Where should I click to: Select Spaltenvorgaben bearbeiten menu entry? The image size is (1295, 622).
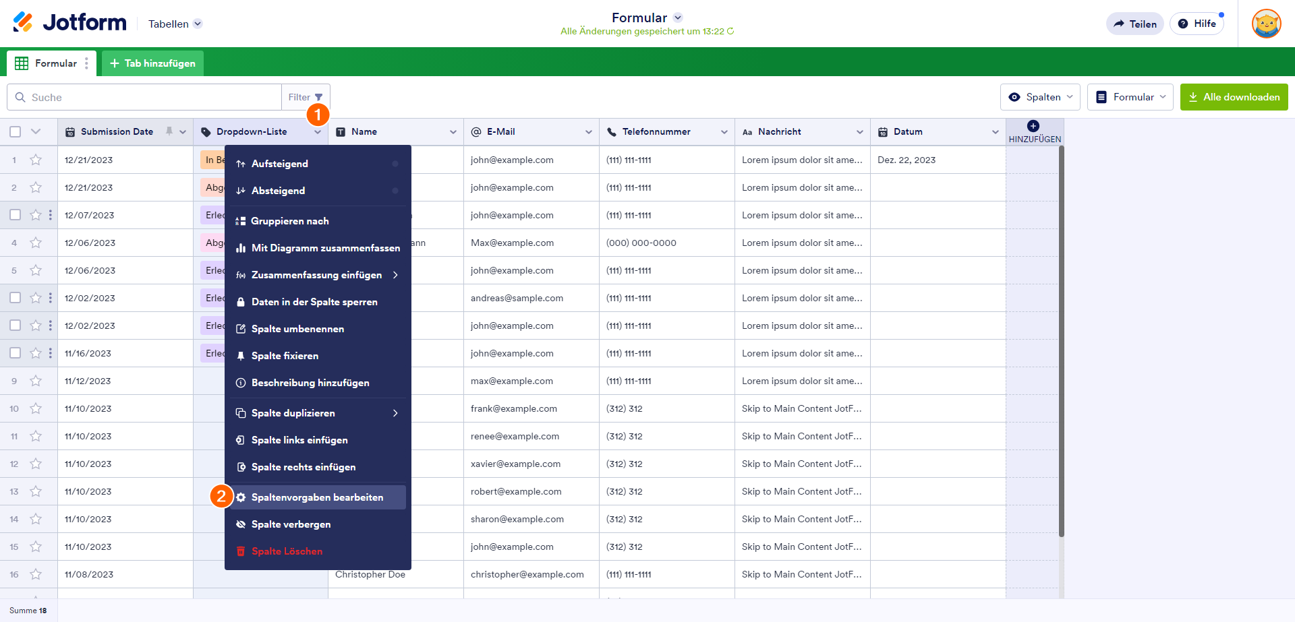pyautogui.click(x=317, y=497)
